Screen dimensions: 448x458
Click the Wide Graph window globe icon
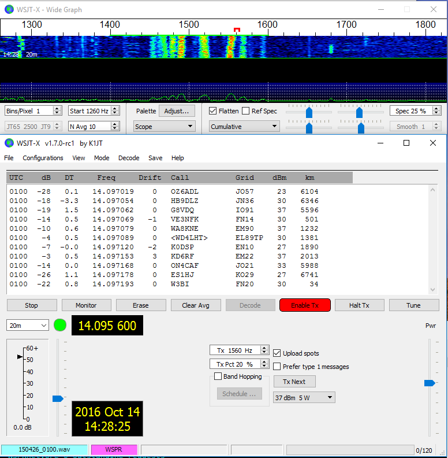pos(9,9)
